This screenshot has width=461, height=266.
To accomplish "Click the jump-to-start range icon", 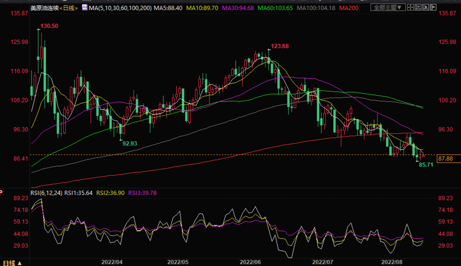I will tap(418, 7).
